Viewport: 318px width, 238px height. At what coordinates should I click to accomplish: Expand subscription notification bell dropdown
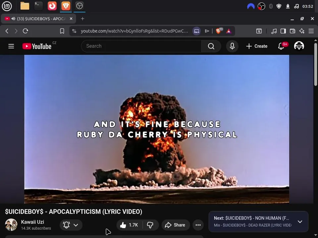pos(71,225)
